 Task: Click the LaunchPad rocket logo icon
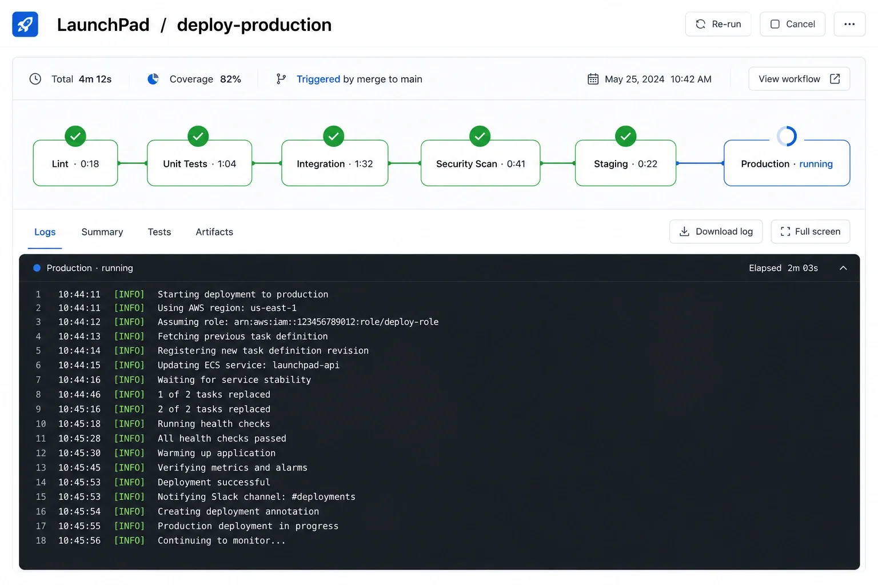25,25
